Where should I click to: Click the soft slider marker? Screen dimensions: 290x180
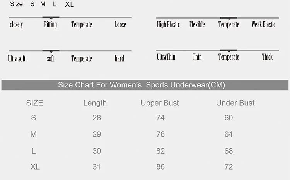tap(51, 51)
